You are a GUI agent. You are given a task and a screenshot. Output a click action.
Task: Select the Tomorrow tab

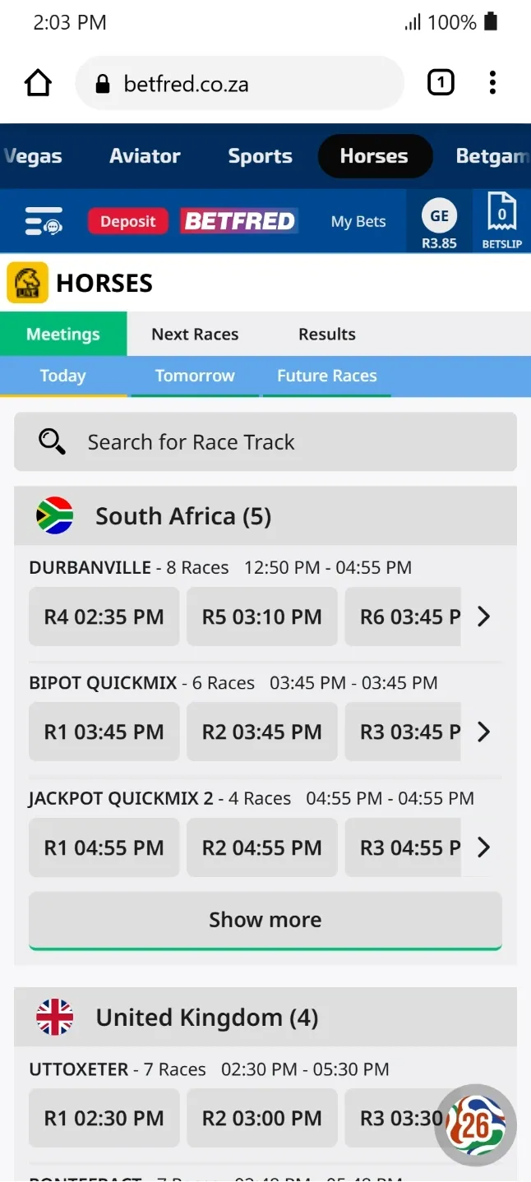(x=195, y=376)
